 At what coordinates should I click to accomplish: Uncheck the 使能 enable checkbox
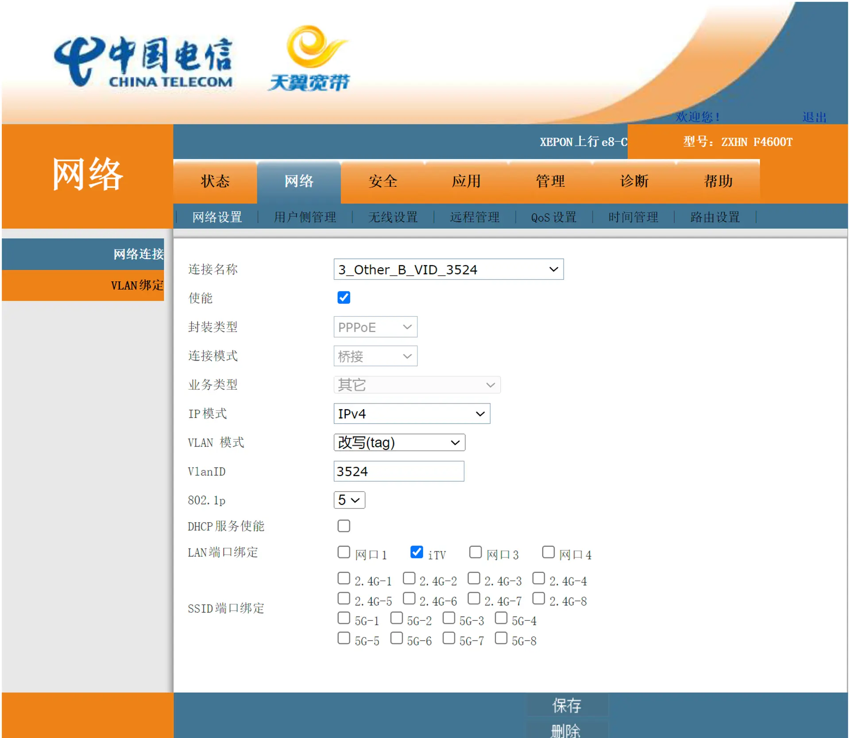[x=344, y=297]
